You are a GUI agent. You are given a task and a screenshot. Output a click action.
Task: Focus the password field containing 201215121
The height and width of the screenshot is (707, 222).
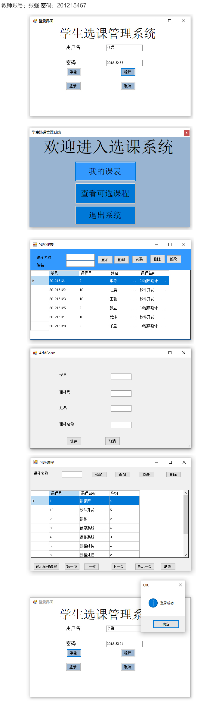[124, 644]
